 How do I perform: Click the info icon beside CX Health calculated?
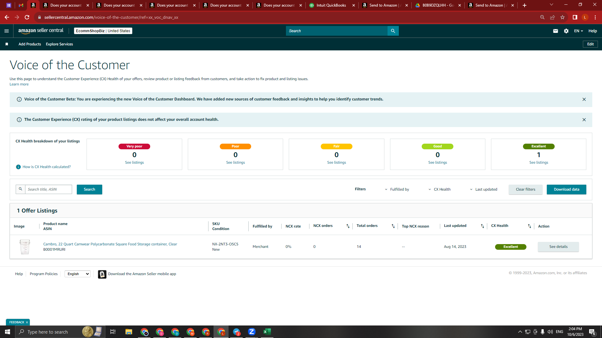click(x=18, y=167)
